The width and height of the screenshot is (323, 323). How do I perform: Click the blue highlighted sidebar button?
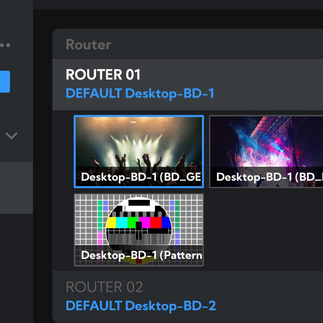pyautogui.click(x=5, y=82)
